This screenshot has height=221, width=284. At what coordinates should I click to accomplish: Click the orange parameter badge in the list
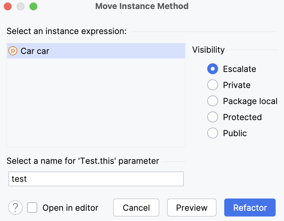pyautogui.click(x=13, y=50)
